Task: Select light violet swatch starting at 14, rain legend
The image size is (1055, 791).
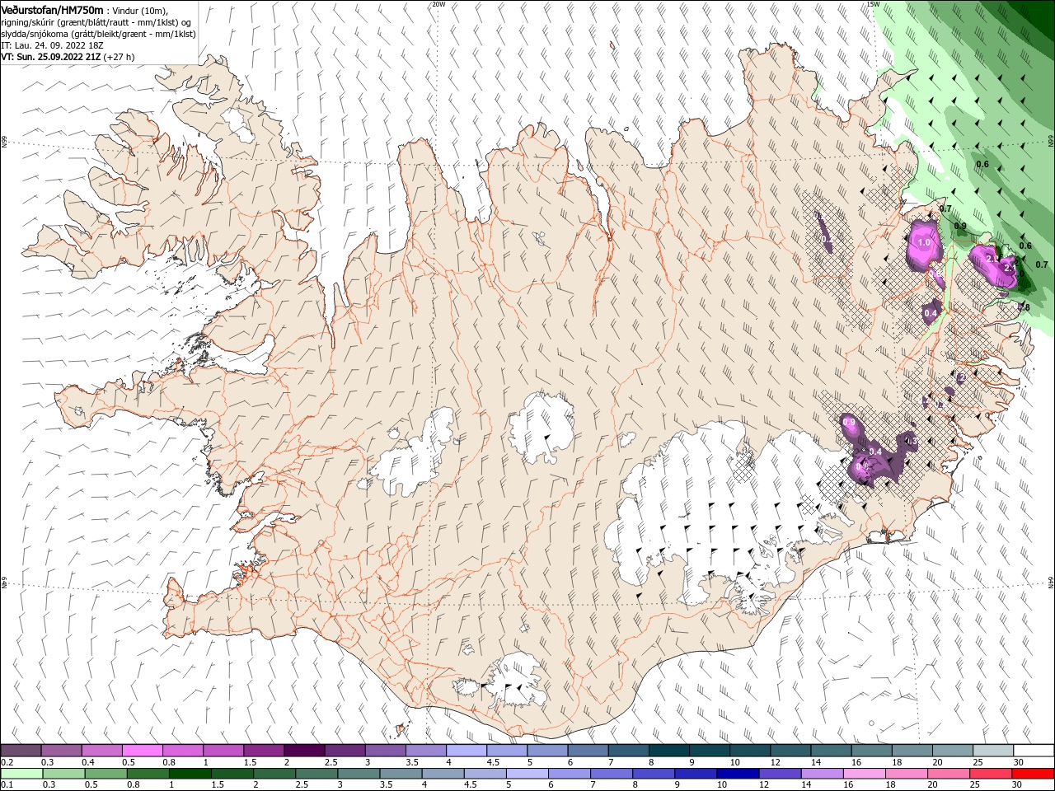Action: [x=822, y=774]
